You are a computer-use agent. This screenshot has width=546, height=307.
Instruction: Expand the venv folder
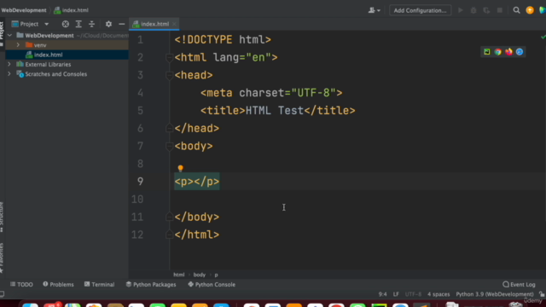18,45
